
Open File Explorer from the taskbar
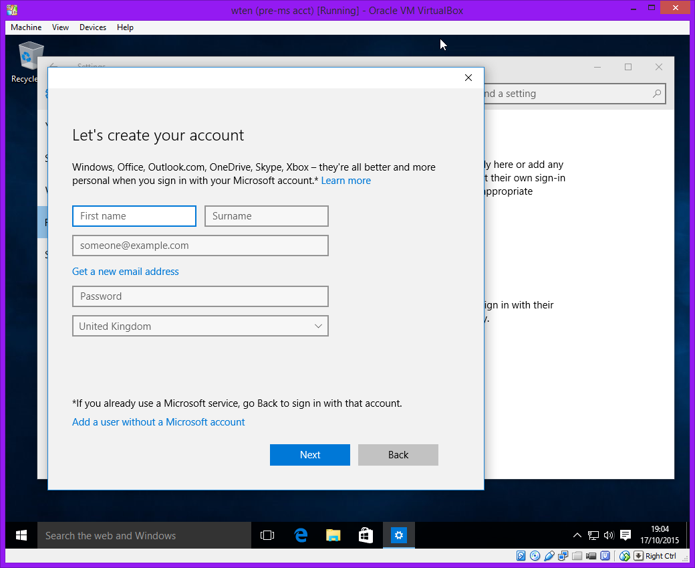click(333, 535)
